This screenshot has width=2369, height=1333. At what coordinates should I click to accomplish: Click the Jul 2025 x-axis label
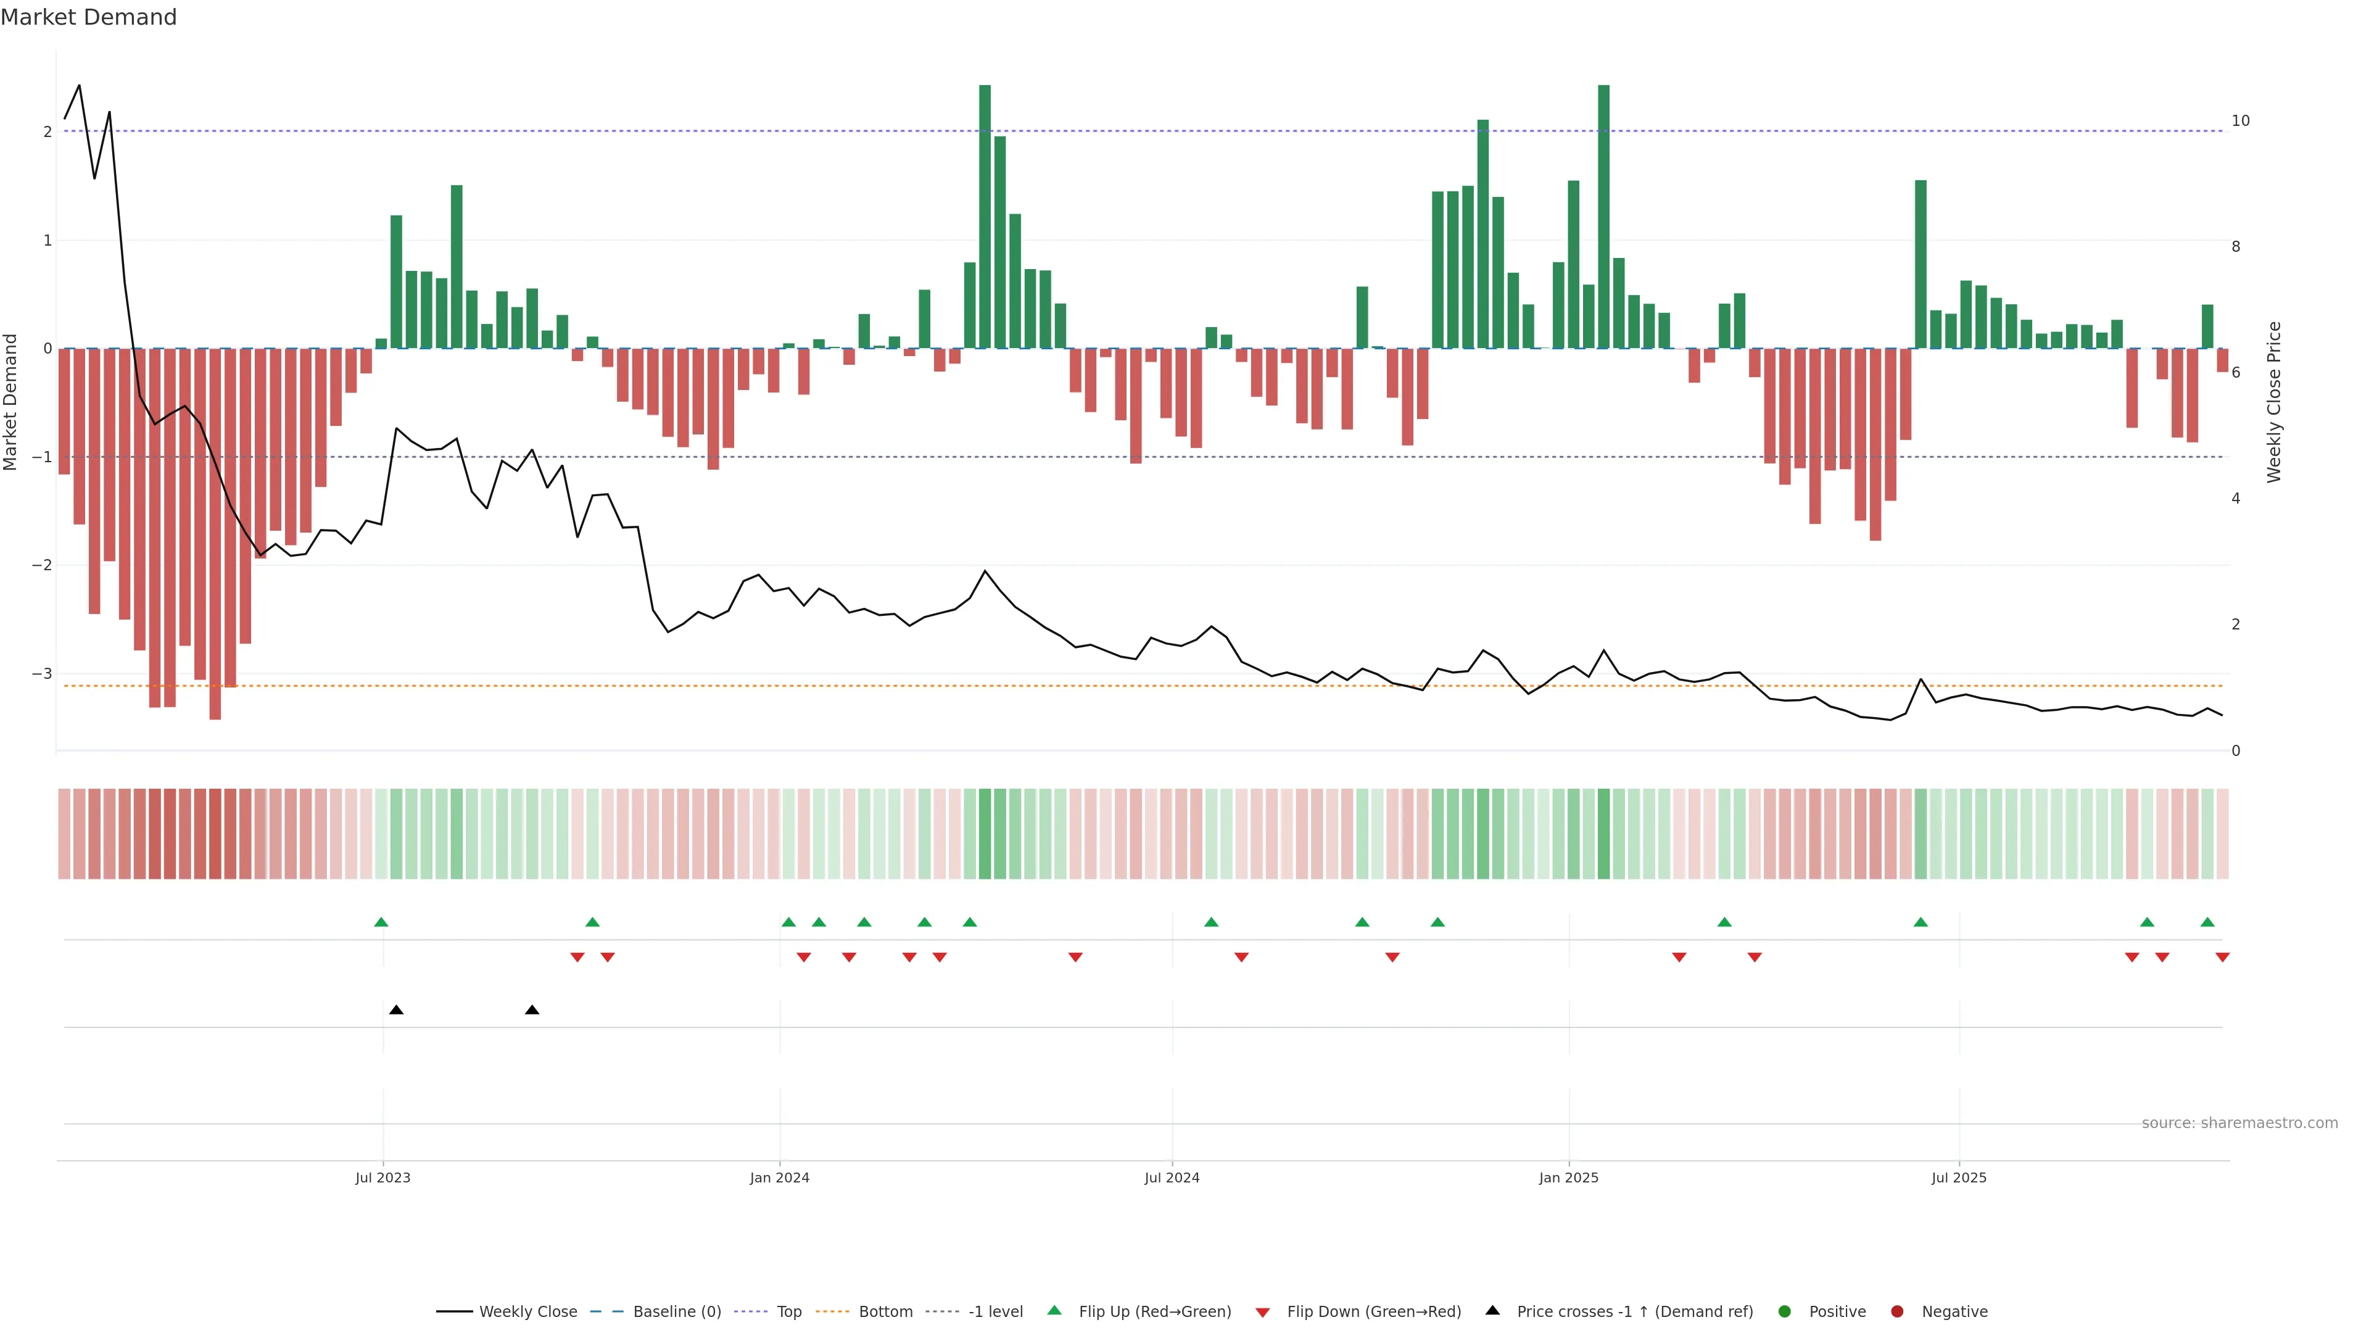pyautogui.click(x=1959, y=1179)
